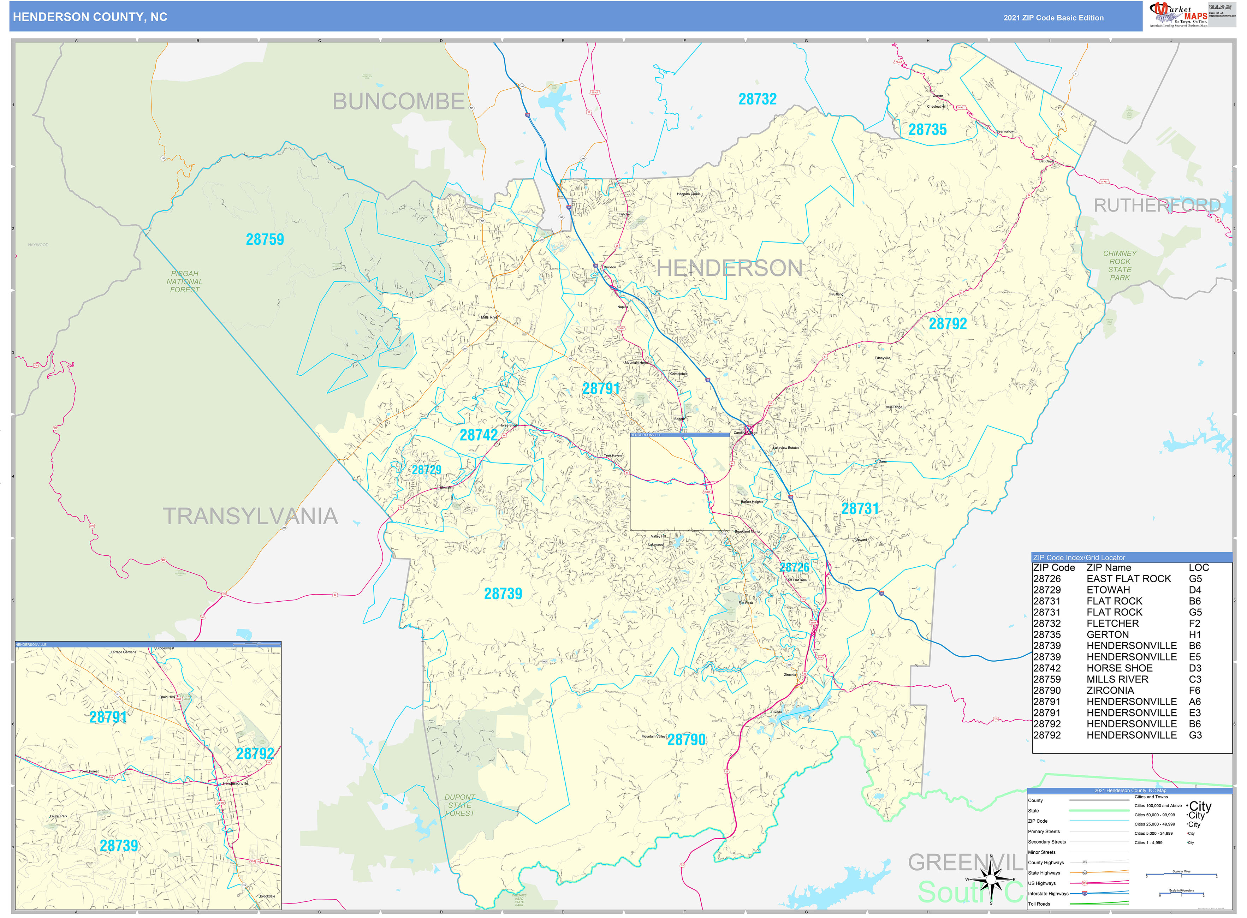Select the ZIP Code legend line symbol
Viewport: 1247px width, 918px height.
point(1099,821)
